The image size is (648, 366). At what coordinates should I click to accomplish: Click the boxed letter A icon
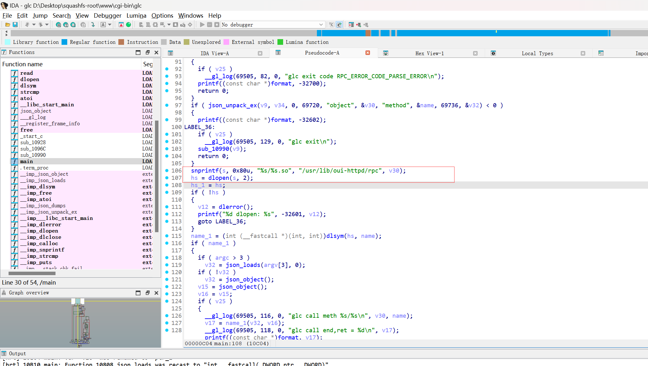click(x=103, y=25)
